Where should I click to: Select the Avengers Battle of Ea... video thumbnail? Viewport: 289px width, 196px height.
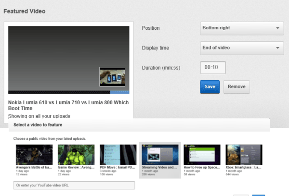click(34, 155)
